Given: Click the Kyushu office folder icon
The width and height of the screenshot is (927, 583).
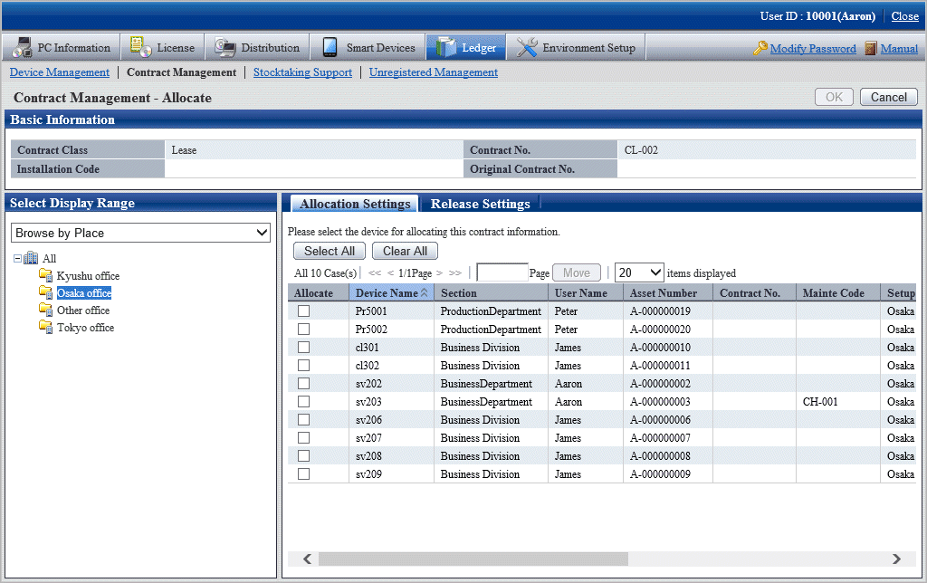Looking at the screenshot, I should [x=45, y=275].
